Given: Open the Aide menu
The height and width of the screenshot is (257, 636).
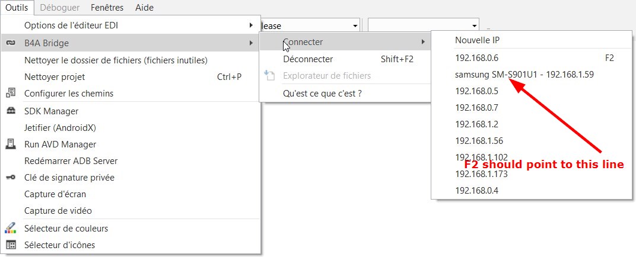Looking at the screenshot, I should click(144, 8).
